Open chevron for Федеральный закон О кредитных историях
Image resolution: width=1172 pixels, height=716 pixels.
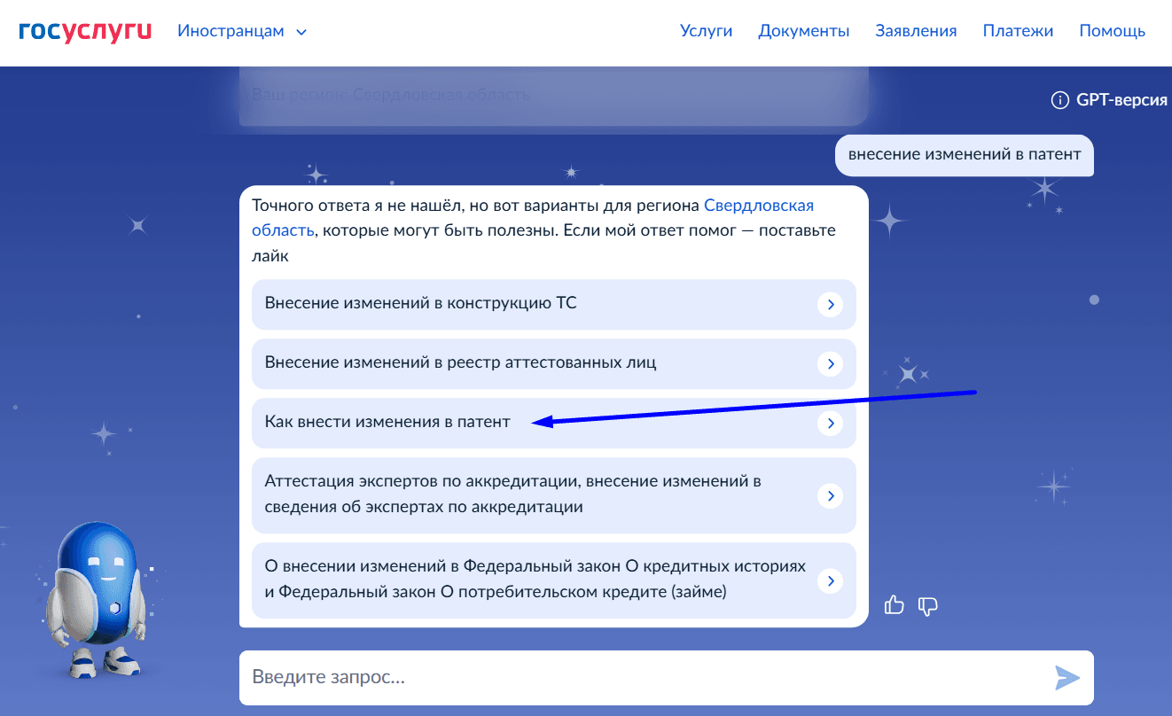tap(830, 580)
